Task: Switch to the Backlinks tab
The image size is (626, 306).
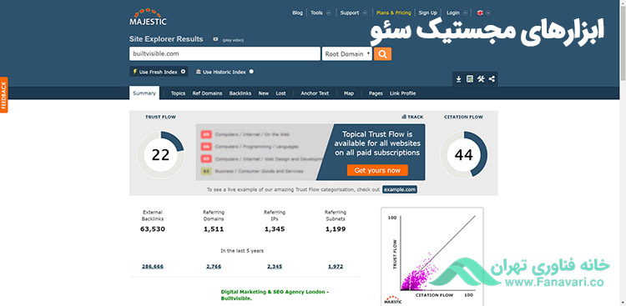Action: coord(240,93)
